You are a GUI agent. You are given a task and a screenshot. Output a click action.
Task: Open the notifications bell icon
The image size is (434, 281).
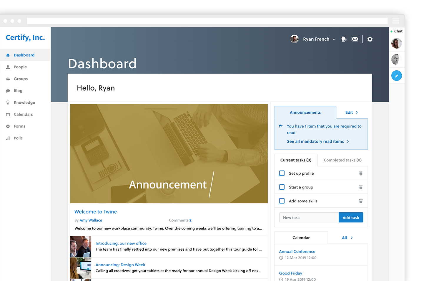click(344, 39)
